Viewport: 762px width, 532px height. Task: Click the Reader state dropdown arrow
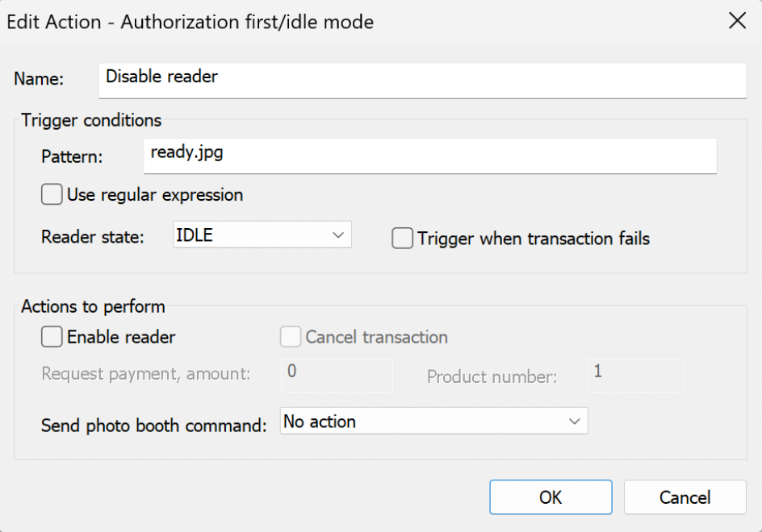click(x=337, y=236)
